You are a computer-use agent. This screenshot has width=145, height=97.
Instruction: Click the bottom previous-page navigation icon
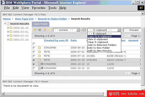(x=129, y=73)
